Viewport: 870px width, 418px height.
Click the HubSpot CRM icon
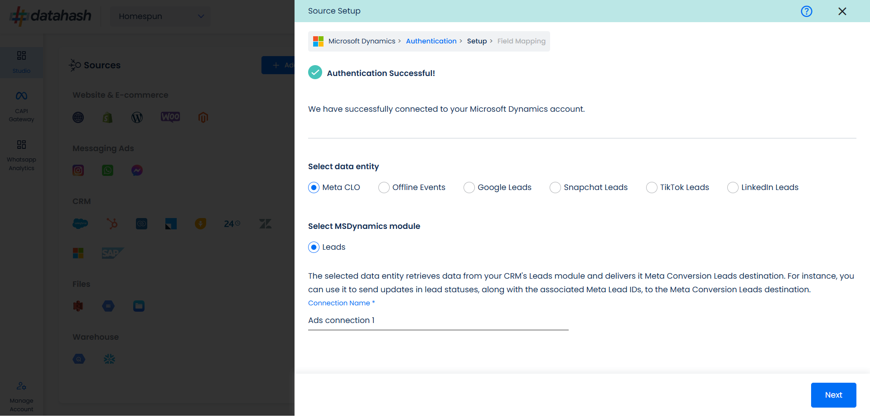click(112, 223)
